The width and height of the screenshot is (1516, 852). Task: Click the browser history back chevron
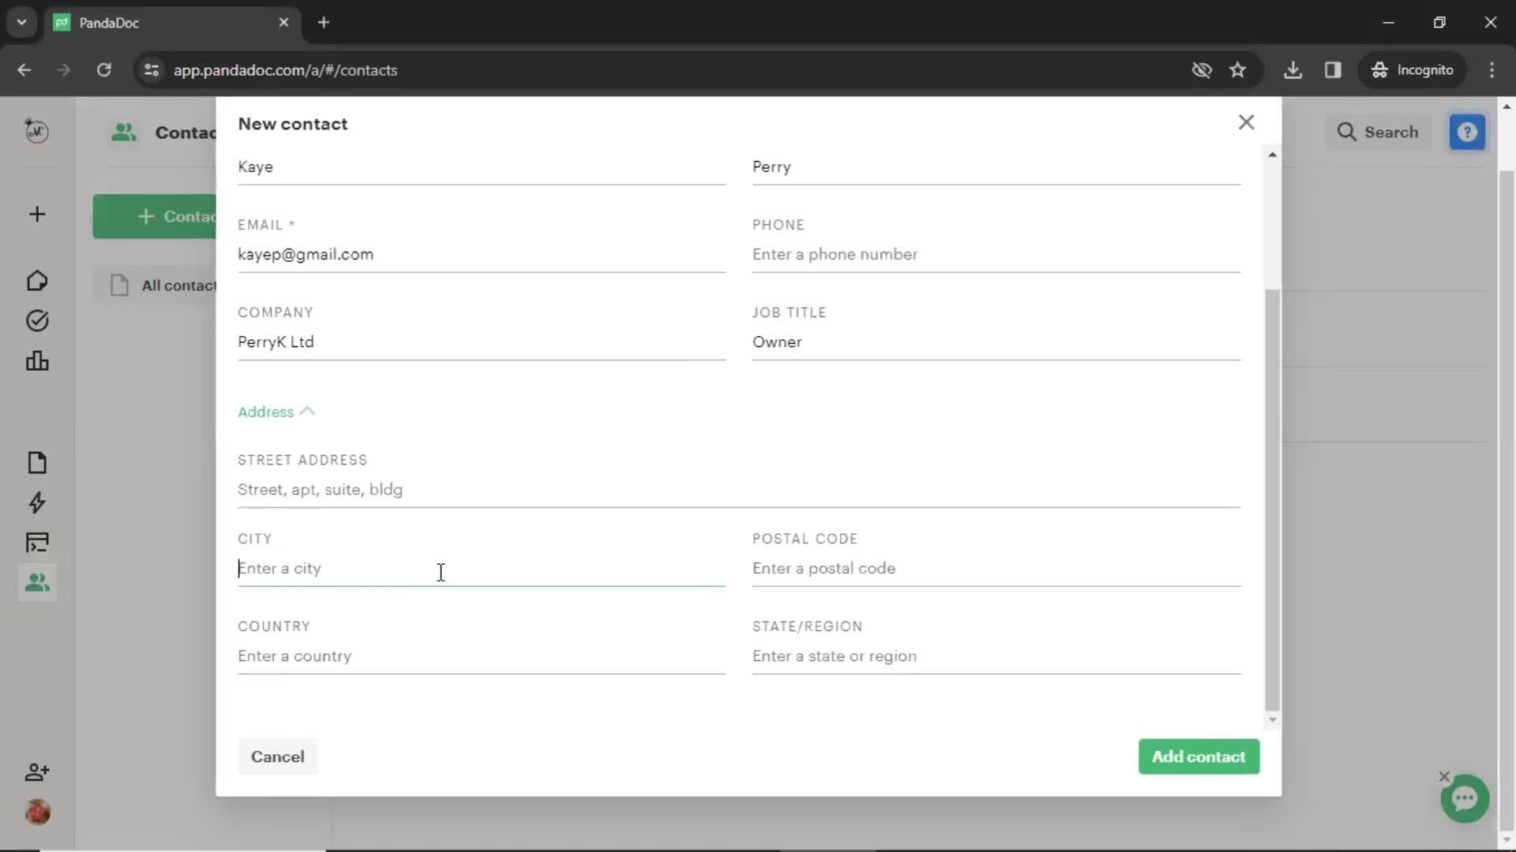pyautogui.click(x=26, y=69)
